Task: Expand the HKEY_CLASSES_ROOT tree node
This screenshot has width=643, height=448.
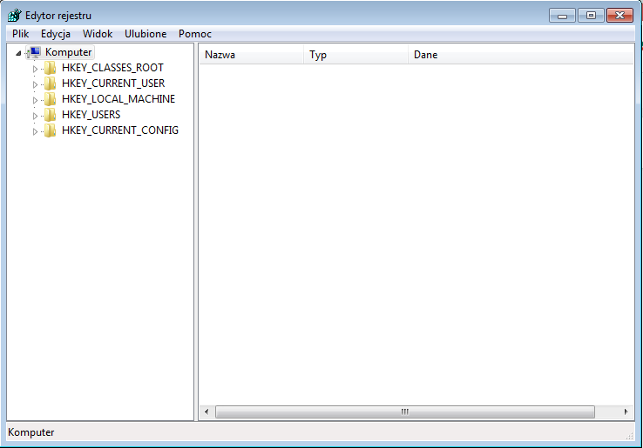Action: (36, 69)
